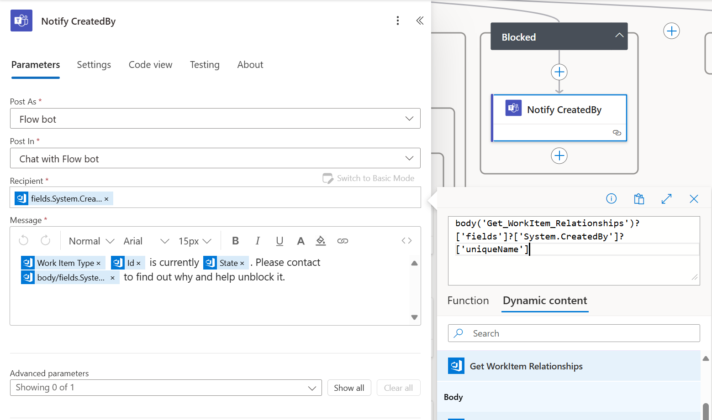
Task: Click the connection link icon on Notify CreatedBy card
Action: tap(617, 133)
